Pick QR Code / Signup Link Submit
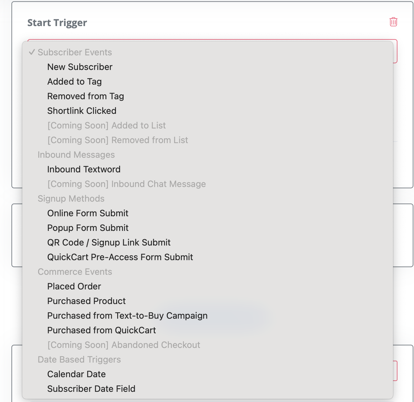Screen dimensions: 414x402 pyautogui.click(x=109, y=242)
